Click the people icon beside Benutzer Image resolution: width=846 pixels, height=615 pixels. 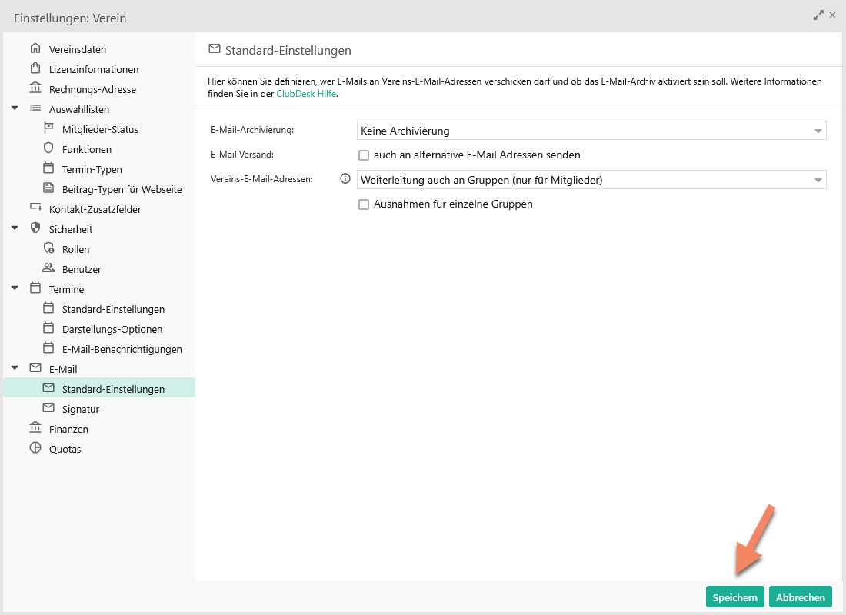[48, 268]
